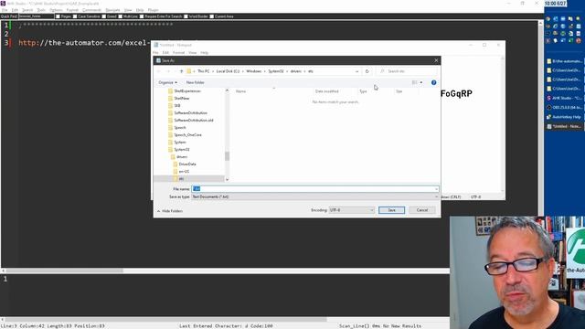The width and height of the screenshot is (585, 329).
Task: Select the SKB folder
Action: [177, 106]
